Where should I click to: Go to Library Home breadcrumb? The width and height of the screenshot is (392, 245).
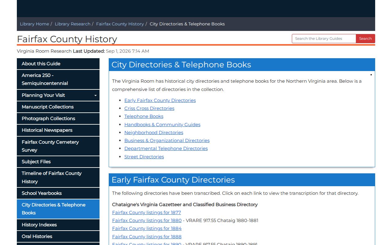tap(34, 24)
